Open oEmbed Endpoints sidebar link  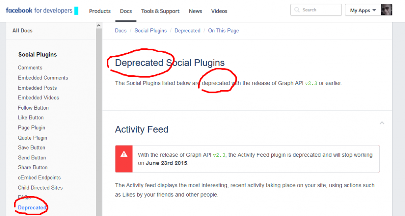tap(39, 178)
